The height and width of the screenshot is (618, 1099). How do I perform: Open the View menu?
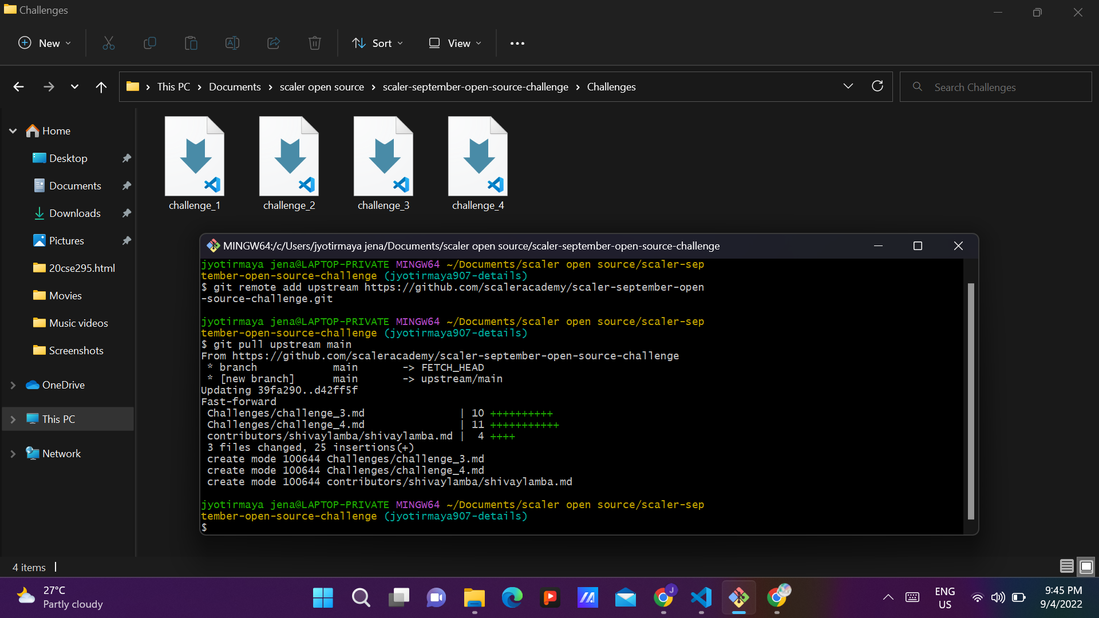(x=456, y=43)
